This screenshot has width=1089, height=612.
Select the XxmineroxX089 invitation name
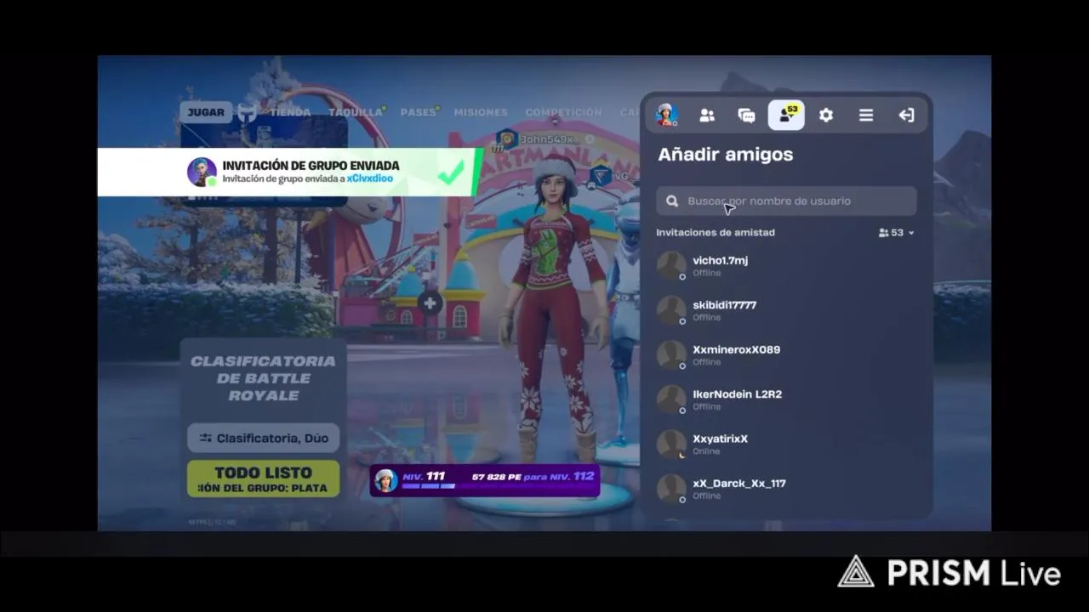point(737,349)
